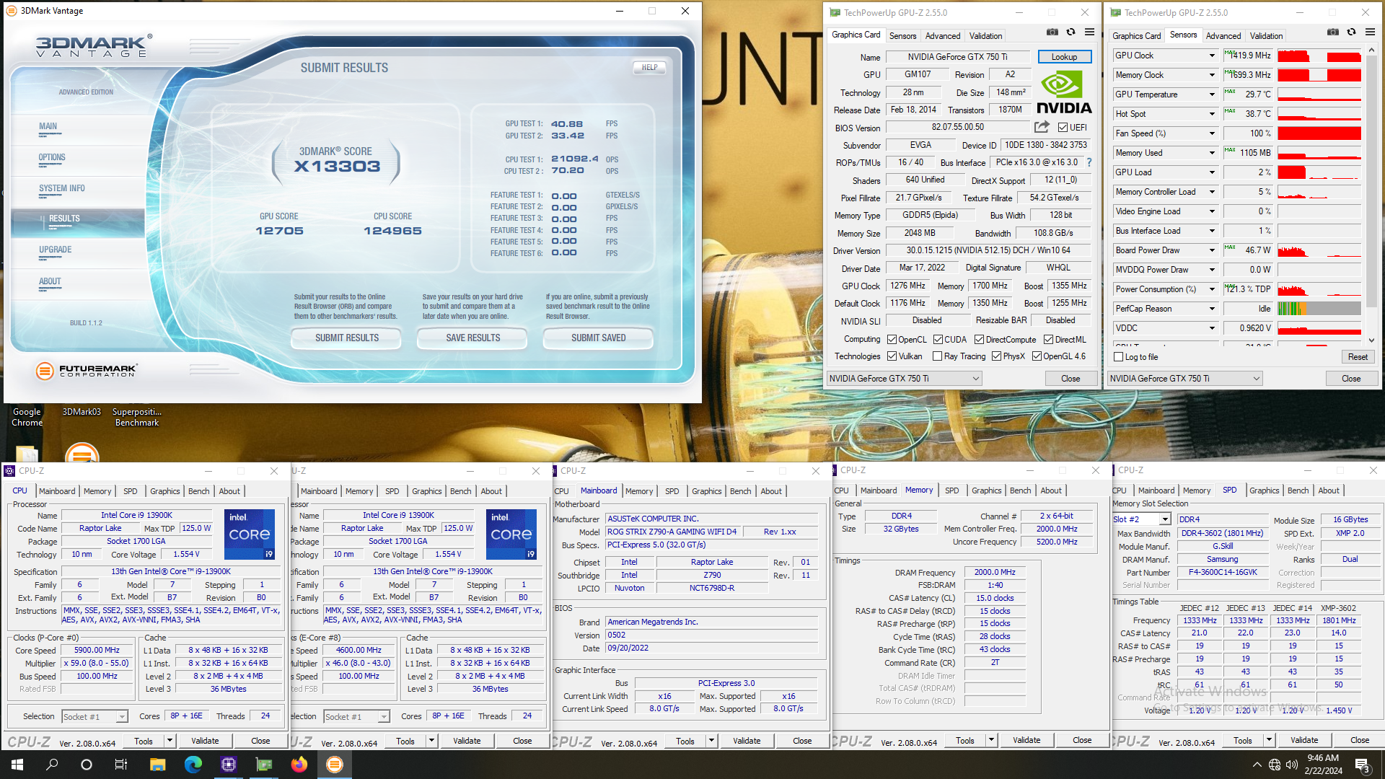Image resolution: width=1385 pixels, height=779 pixels.
Task: Open the Google Chrome desktop shortcut
Action: [27, 417]
